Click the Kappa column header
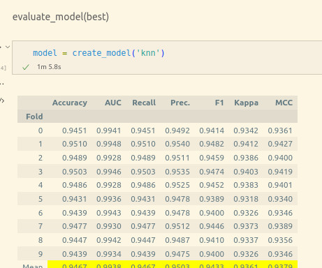 246,103
